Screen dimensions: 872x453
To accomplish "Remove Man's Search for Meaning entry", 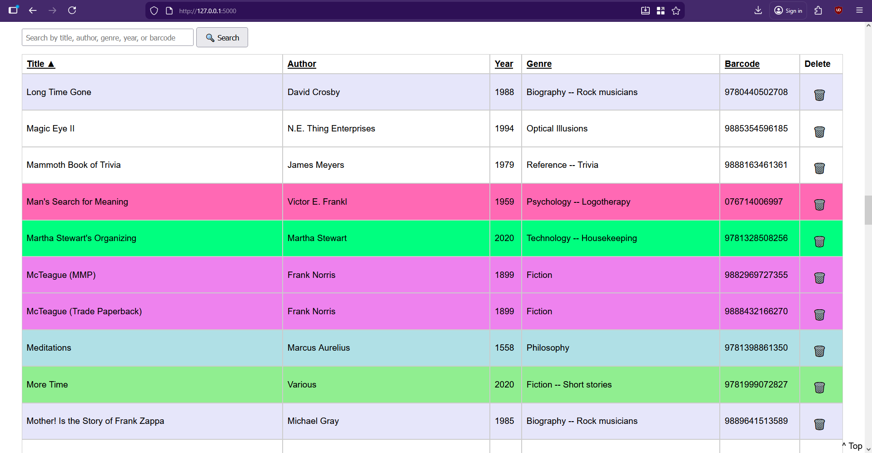I will coord(819,205).
